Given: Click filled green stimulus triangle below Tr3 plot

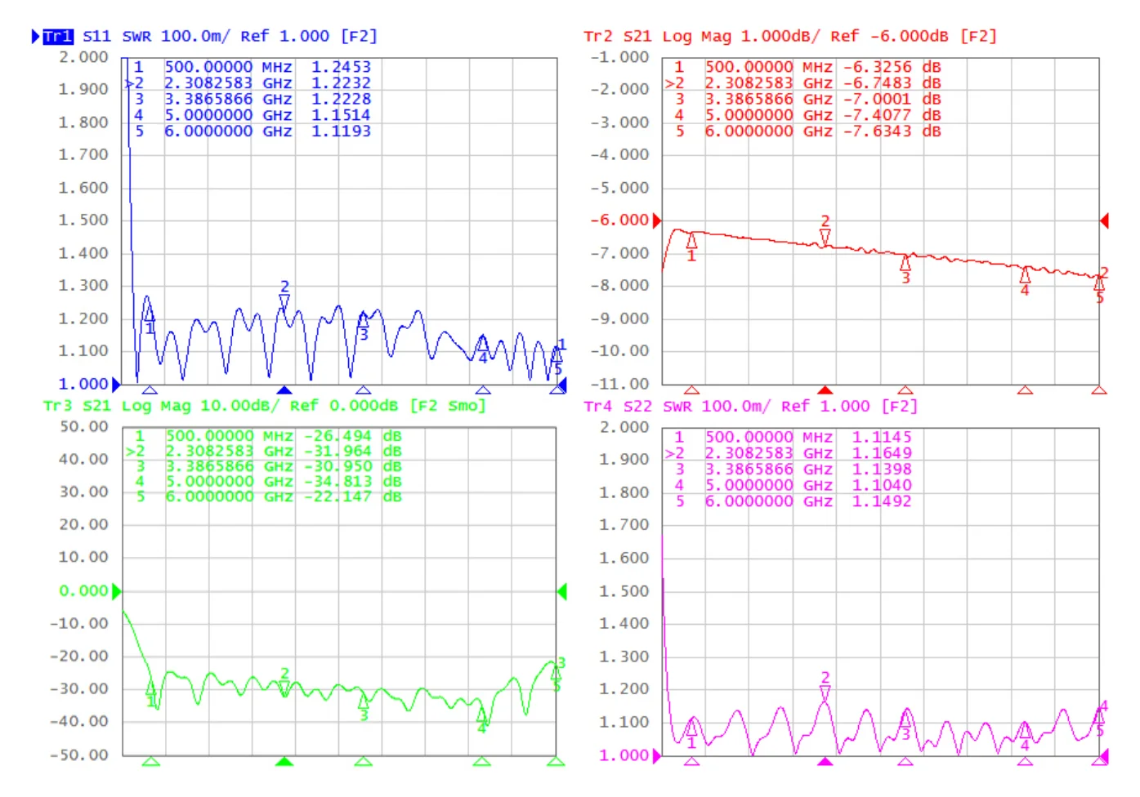Looking at the screenshot, I should click(284, 761).
